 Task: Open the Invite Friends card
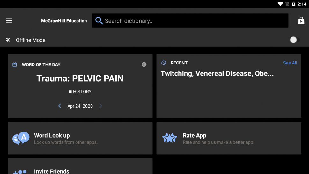[x=80, y=166]
